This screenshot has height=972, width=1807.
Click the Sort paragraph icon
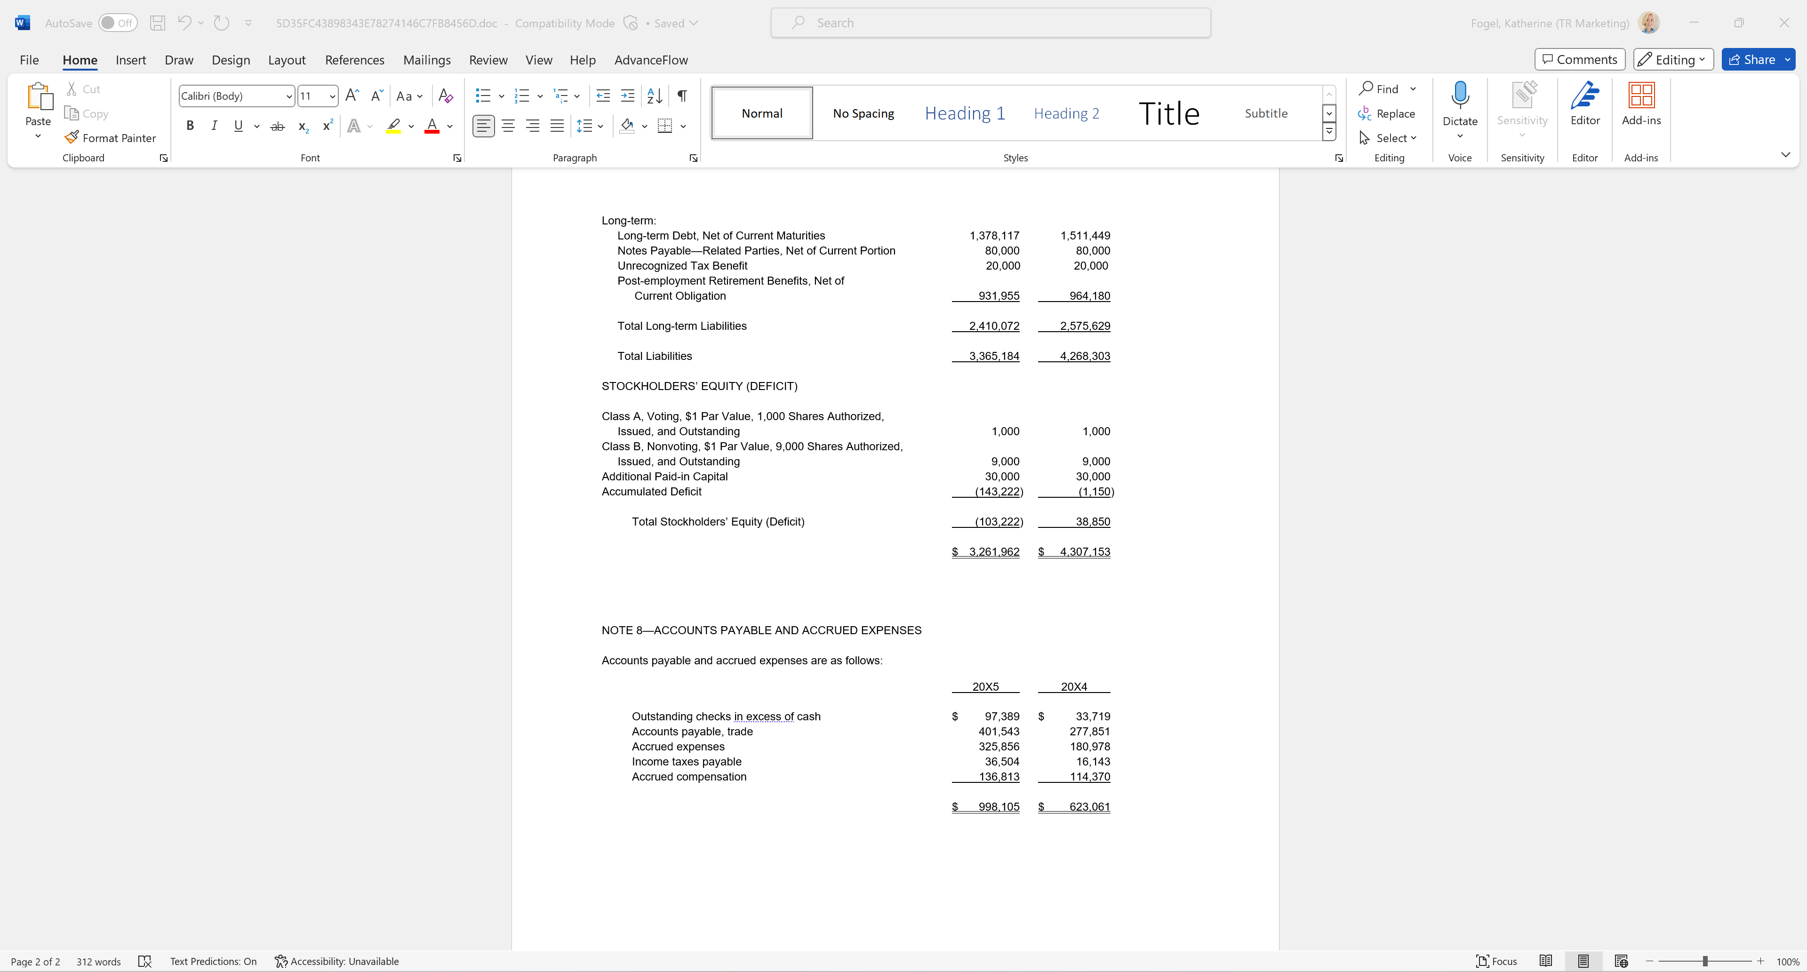pos(654,96)
